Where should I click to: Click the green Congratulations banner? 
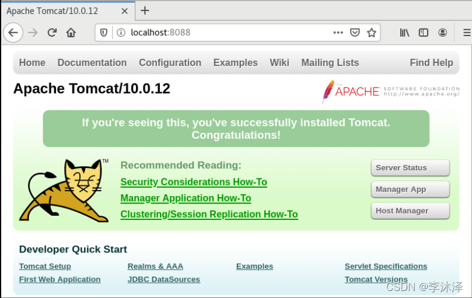(x=236, y=128)
